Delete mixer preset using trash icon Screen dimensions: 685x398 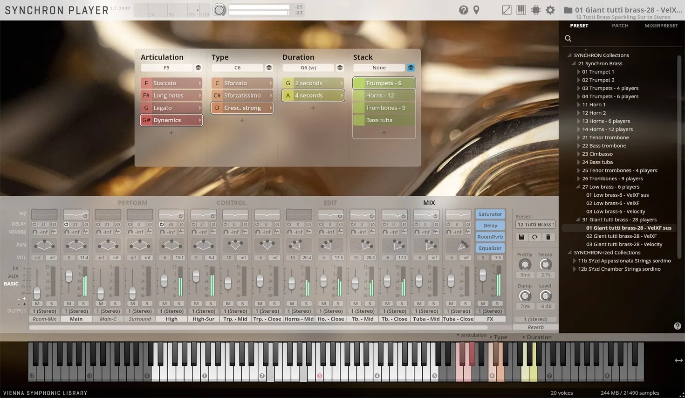pos(548,237)
